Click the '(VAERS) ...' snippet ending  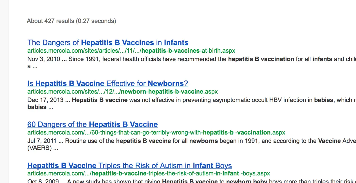point(42,148)
